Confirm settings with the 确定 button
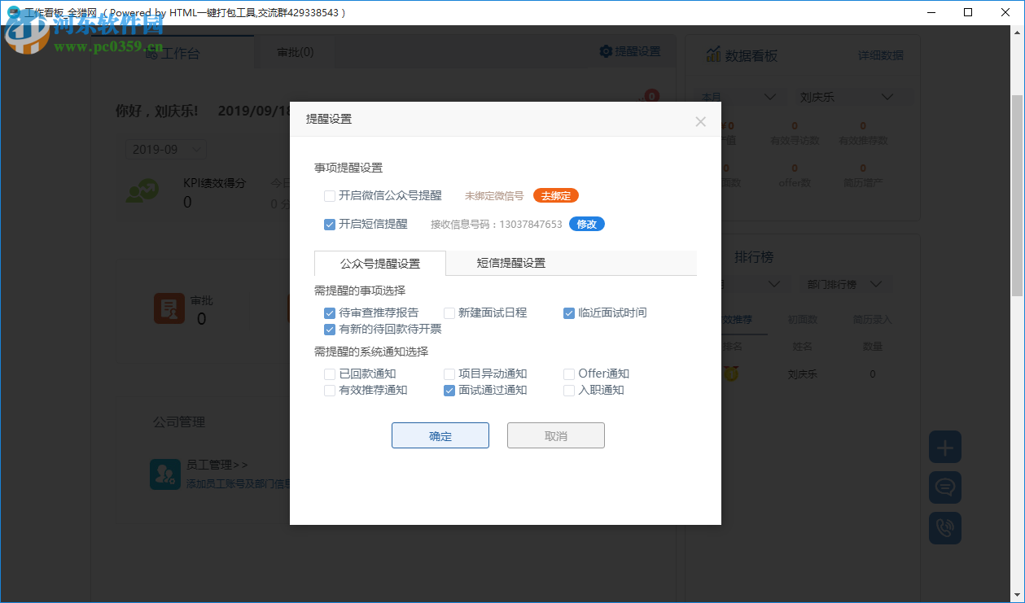Viewport: 1025px width, 603px height. [440, 435]
